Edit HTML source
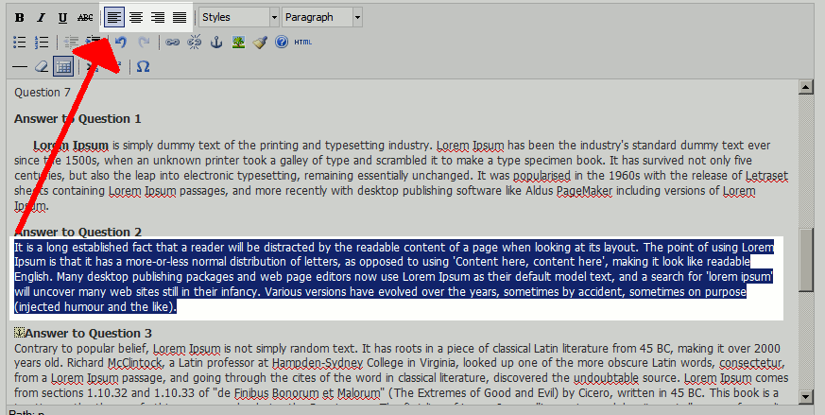825x415 pixels. click(303, 43)
